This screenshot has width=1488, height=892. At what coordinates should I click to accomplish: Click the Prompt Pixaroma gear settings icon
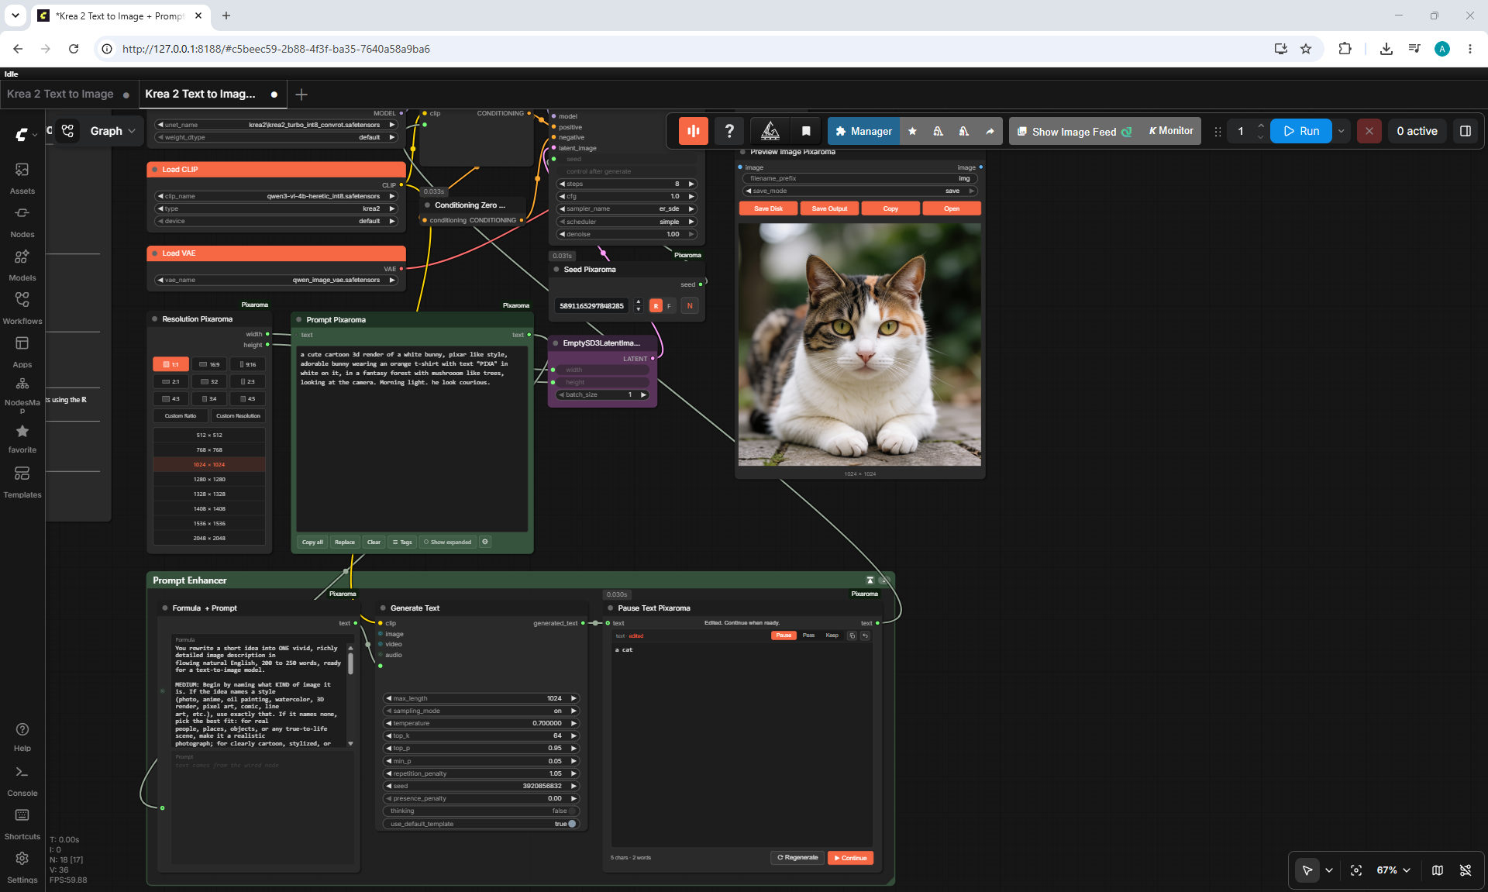tap(485, 542)
